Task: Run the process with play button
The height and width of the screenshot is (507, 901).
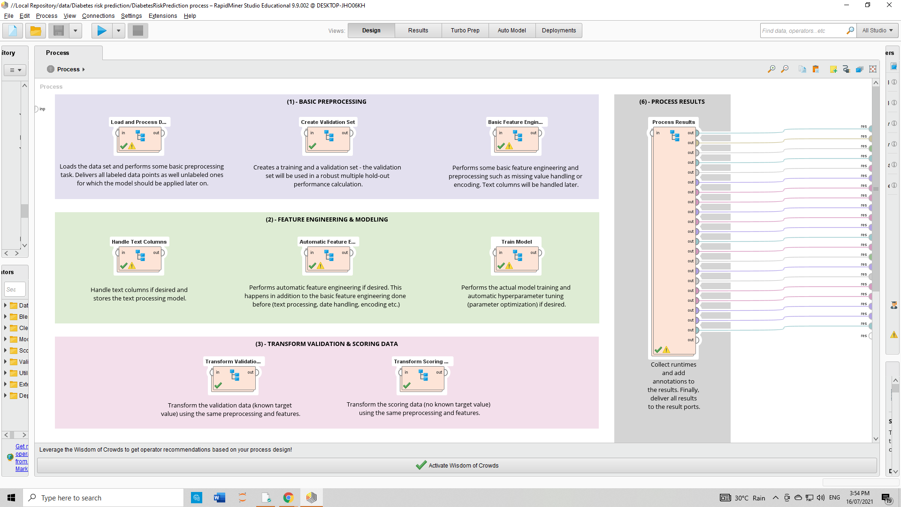Action: point(102,31)
